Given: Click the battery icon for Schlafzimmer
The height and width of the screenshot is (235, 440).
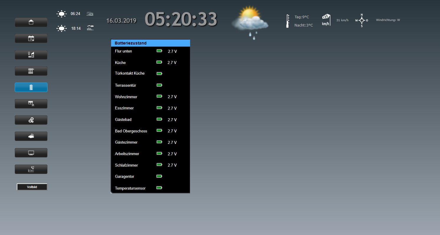Looking at the screenshot, I should pos(159,165).
